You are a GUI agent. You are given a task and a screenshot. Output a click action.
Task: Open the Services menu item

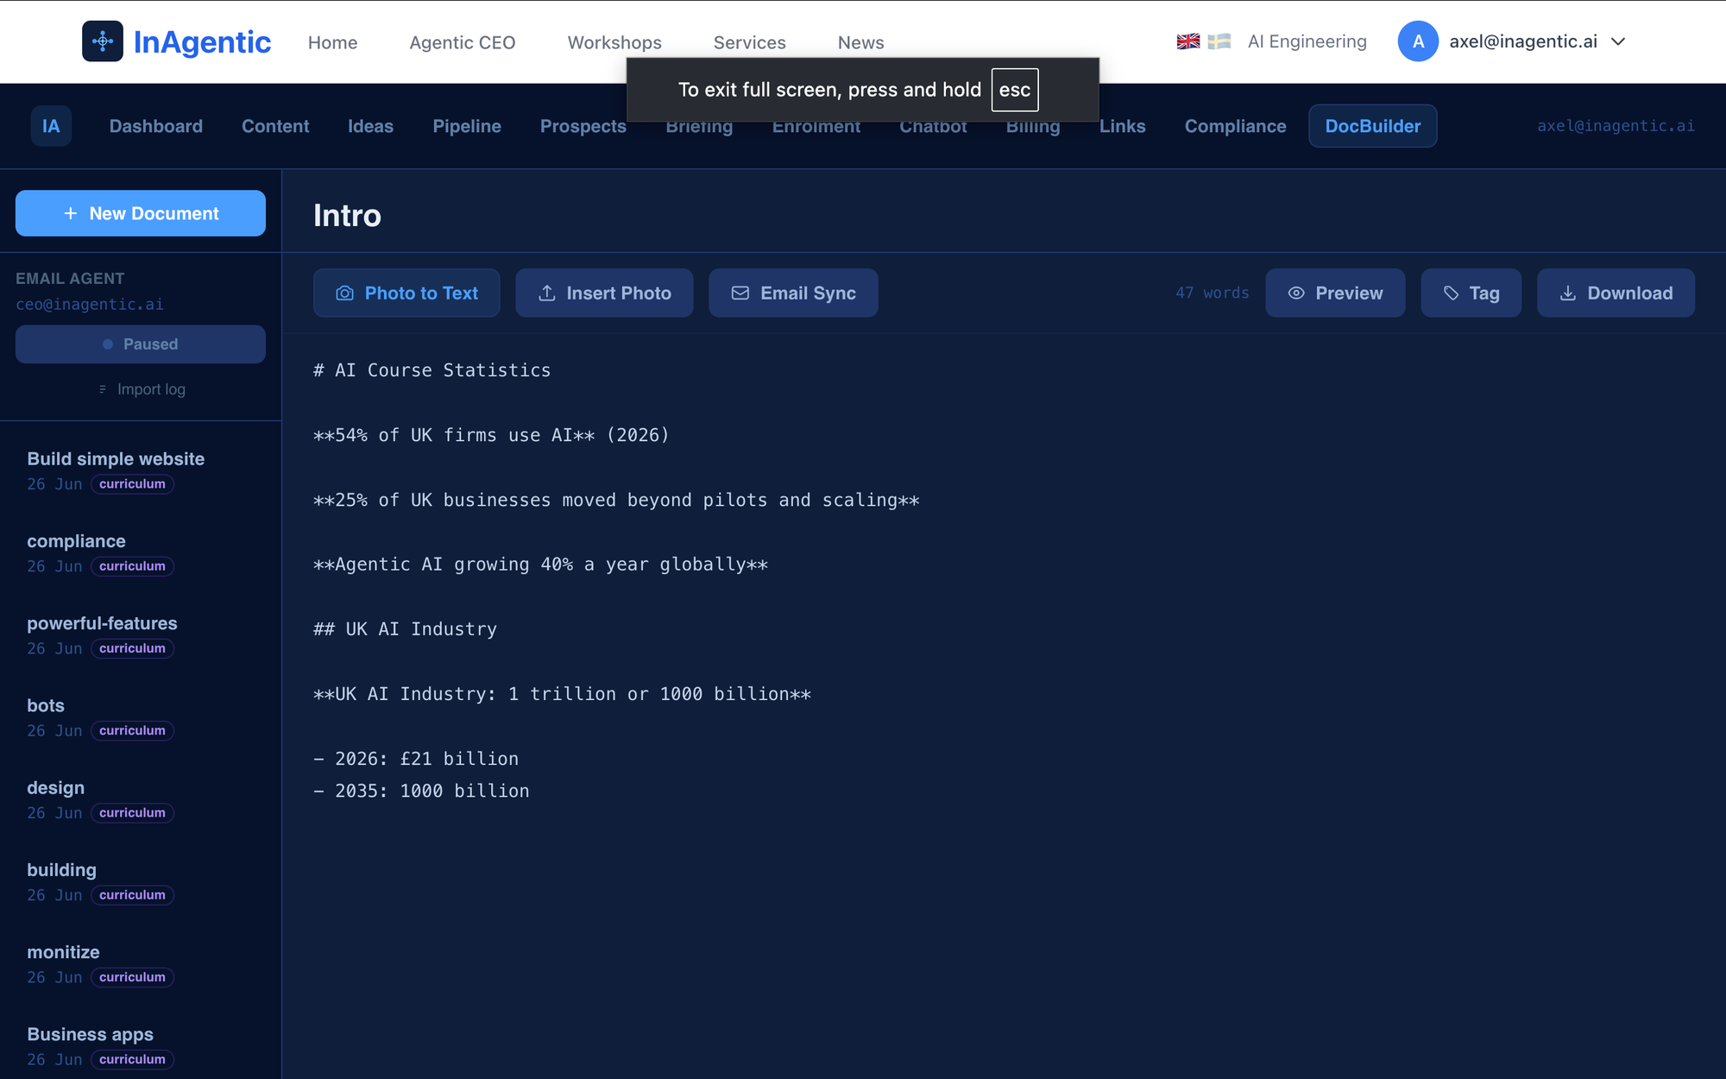(x=749, y=42)
